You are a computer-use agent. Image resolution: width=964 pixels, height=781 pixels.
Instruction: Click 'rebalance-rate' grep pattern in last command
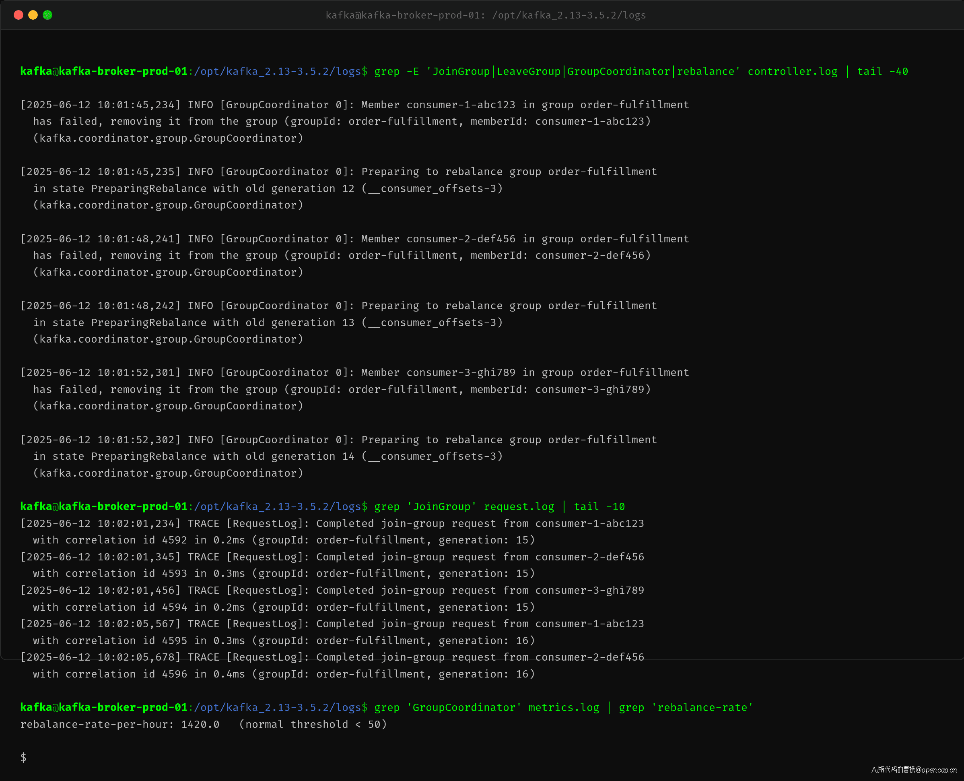point(702,708)
